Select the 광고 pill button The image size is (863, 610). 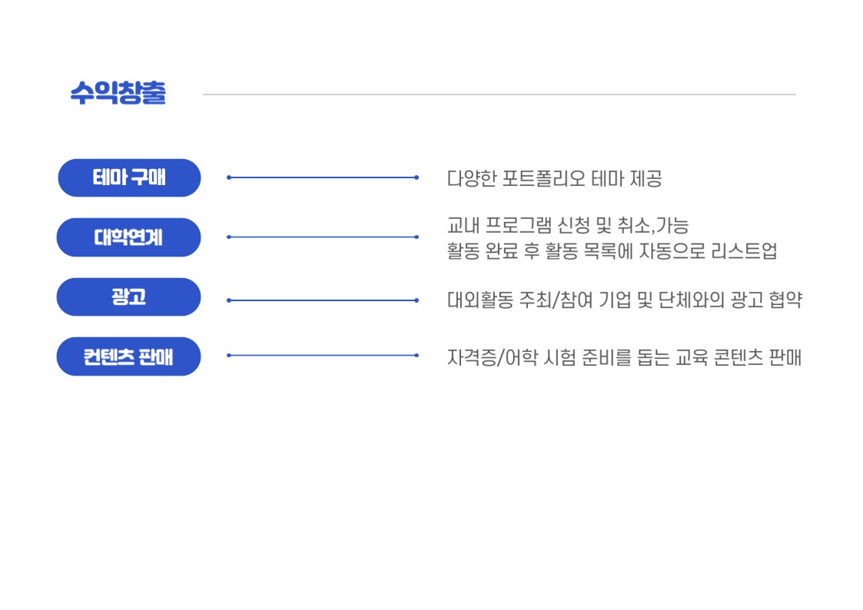pos(129,297)
